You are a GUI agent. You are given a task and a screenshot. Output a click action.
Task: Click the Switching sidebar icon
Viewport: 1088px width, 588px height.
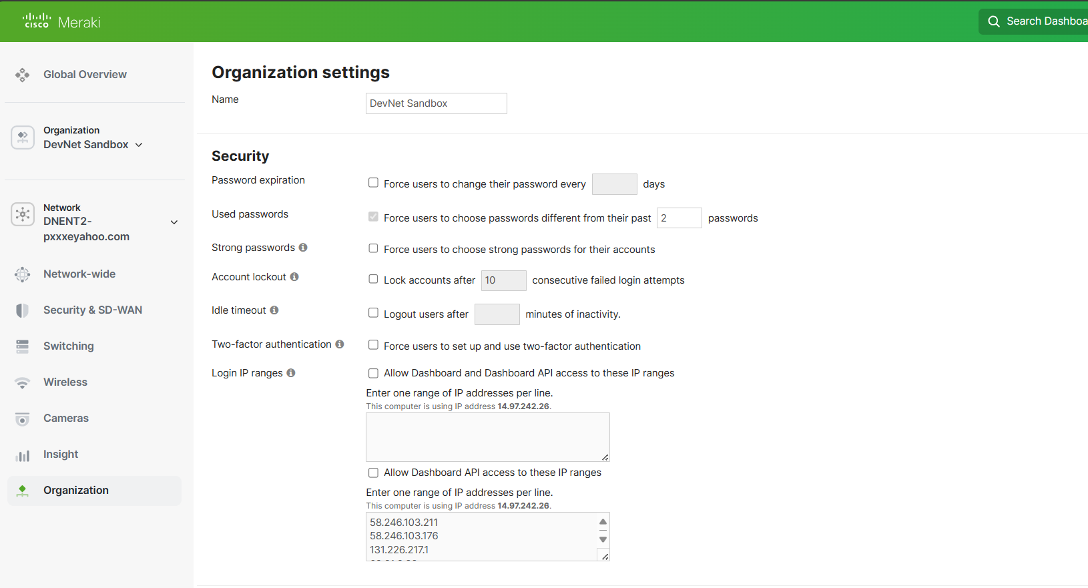pos(22,346)
